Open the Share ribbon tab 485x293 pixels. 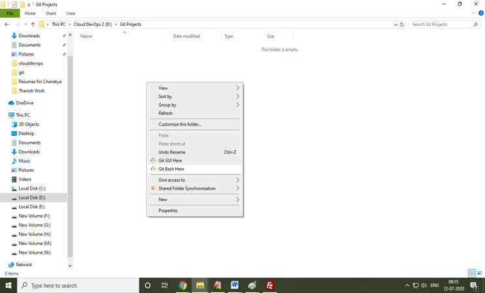pyautogui.click(x=50, y=13)
